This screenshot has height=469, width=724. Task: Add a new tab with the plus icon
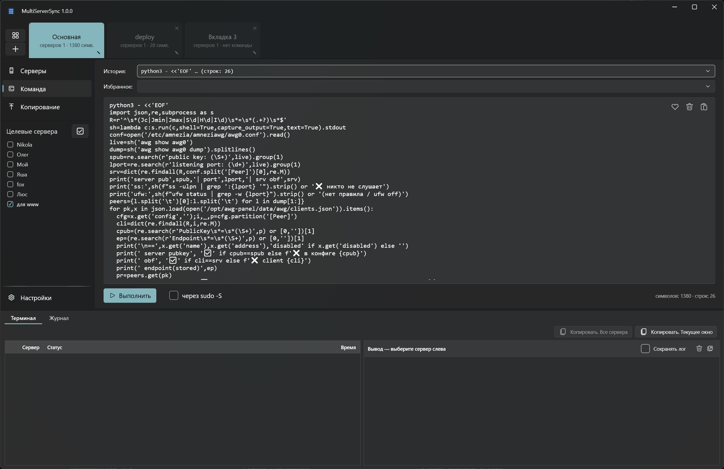pos(15,49)
